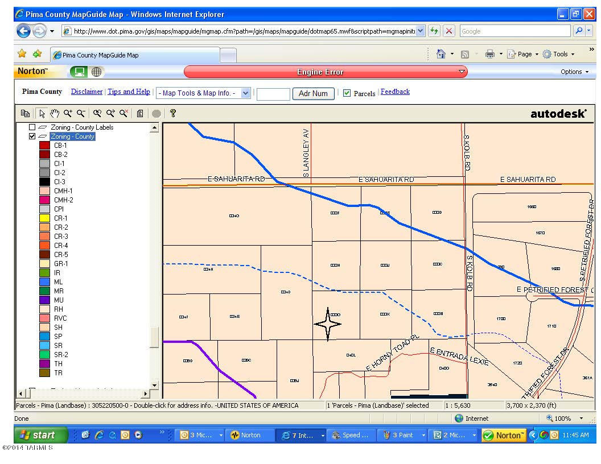601x464 pixels.
Task: Click the Copy map toolbar icon
Action: point(25,113)
